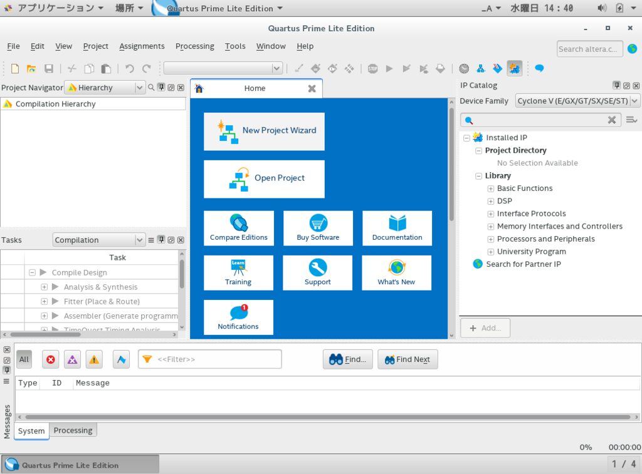Click the messages Filter input field
Screen dimensions: 642x474
pos(209,359)
